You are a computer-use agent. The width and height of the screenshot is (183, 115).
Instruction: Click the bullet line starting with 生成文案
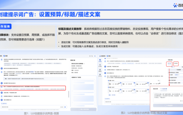tap(89, 46)
